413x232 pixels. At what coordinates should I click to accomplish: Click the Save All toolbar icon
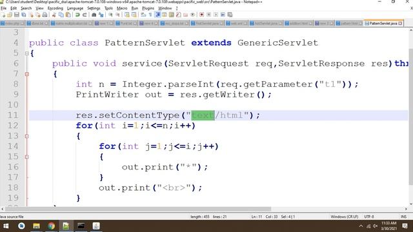(x=24, y=15)
